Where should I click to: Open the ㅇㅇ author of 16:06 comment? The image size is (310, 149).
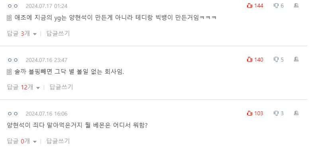(13, 114)
